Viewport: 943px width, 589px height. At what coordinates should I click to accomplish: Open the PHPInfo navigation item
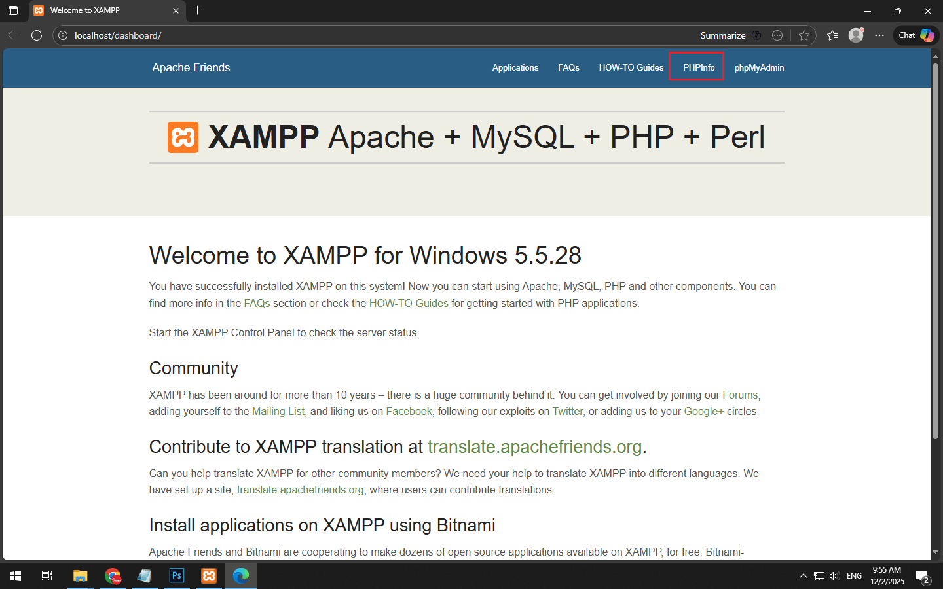coord(698,67)
